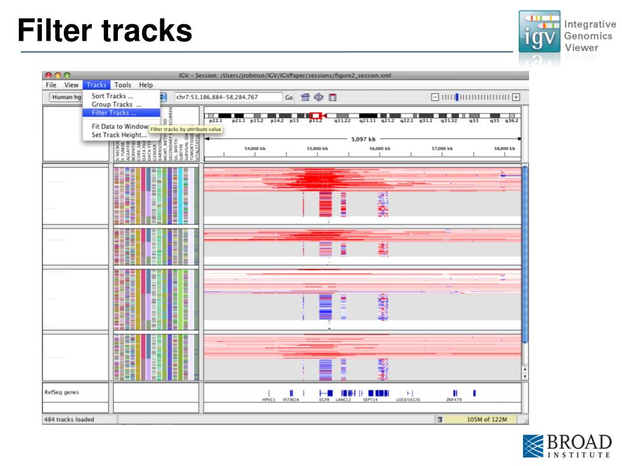Screen dimensions: 622x466
Task: Choose Filter Tracks from Tracks menu
Action: click(121, 112)
